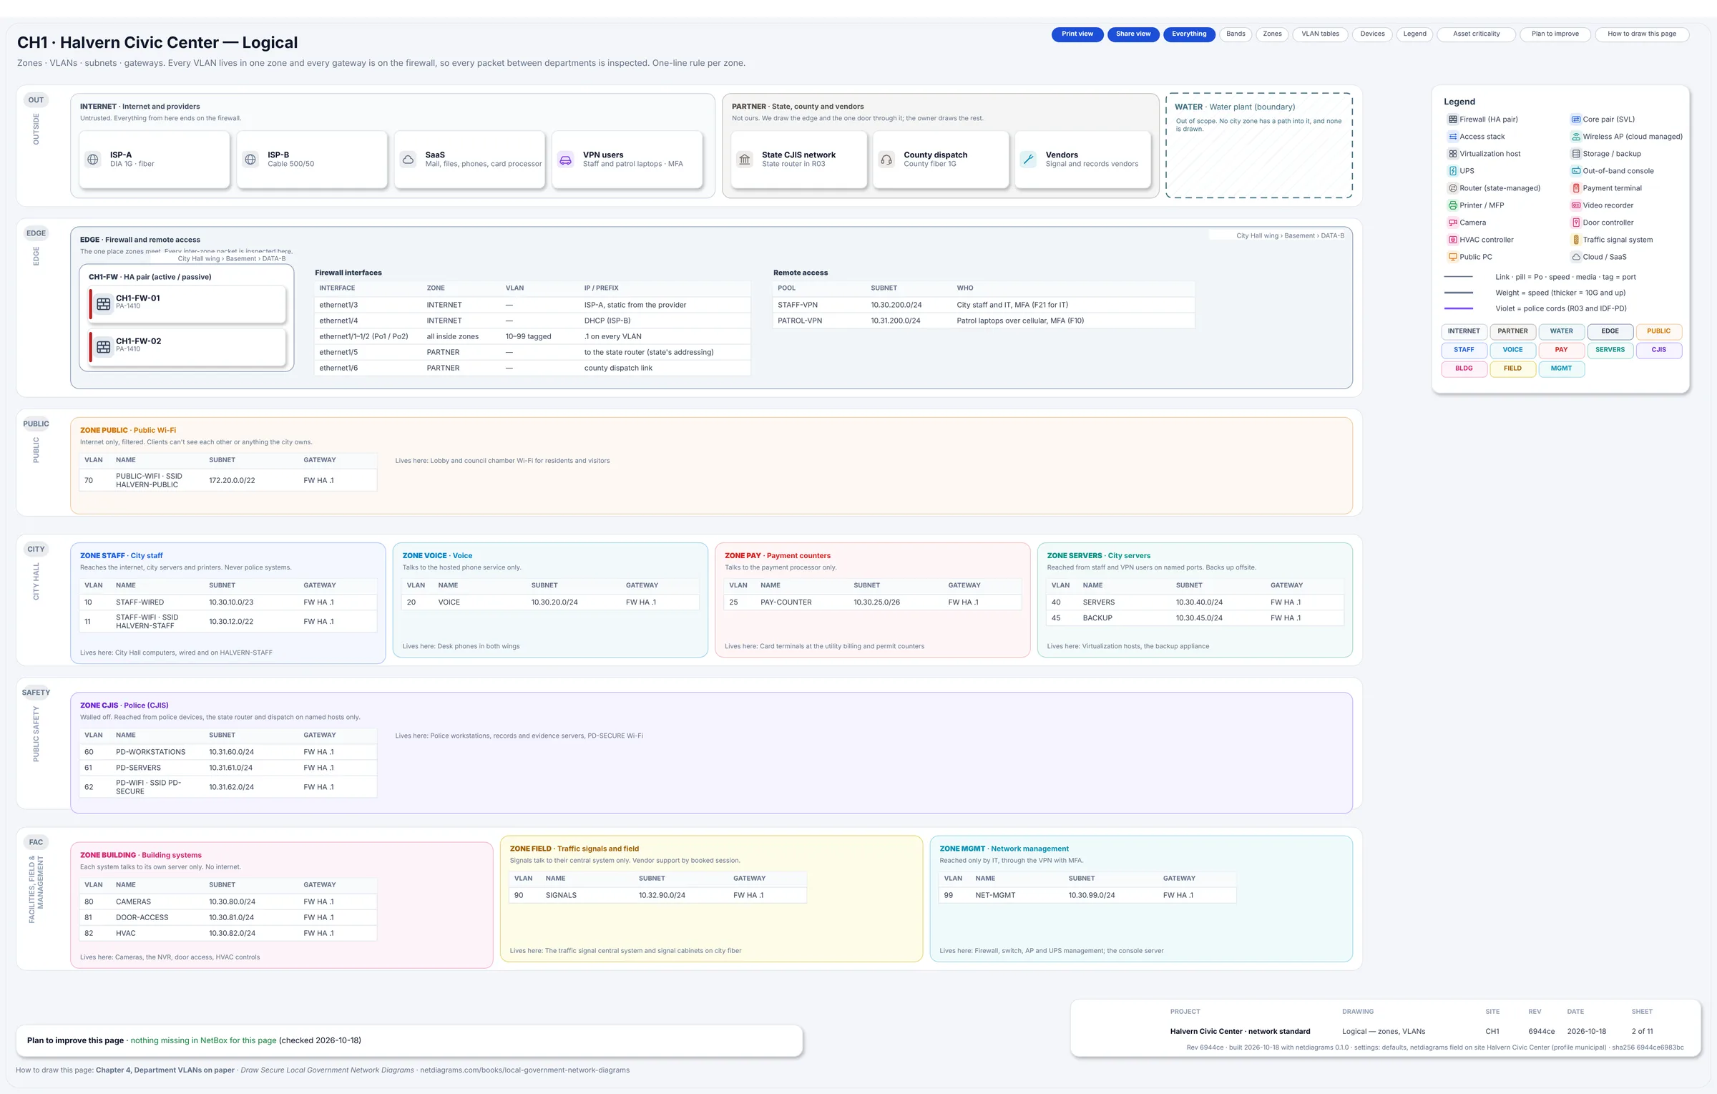This screenshot has width=1717, height=1094.
Task: Click the Wireless AP legend icon
Action: [x=1576, y=137]
